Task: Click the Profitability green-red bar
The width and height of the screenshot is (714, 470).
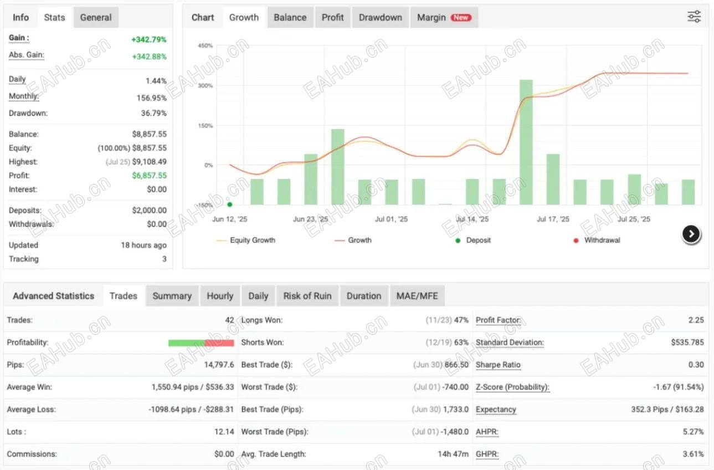Action: point(201,343)
